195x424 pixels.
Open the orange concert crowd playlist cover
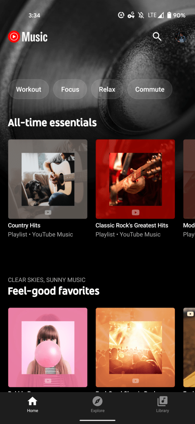click(x=135, y=347)
